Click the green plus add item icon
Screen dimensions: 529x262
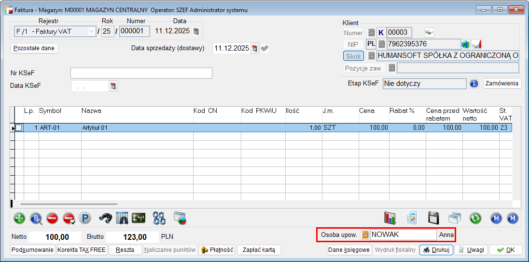tap(19, 218)
